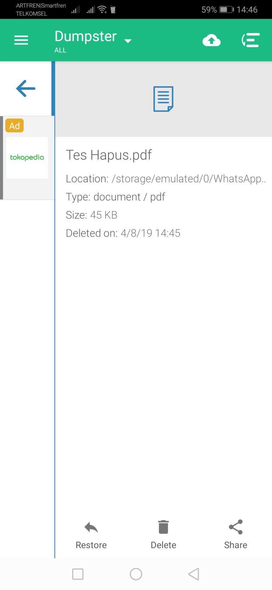Click the Share label
Viewport: 272px width, 590px height.
click(236, 545)
